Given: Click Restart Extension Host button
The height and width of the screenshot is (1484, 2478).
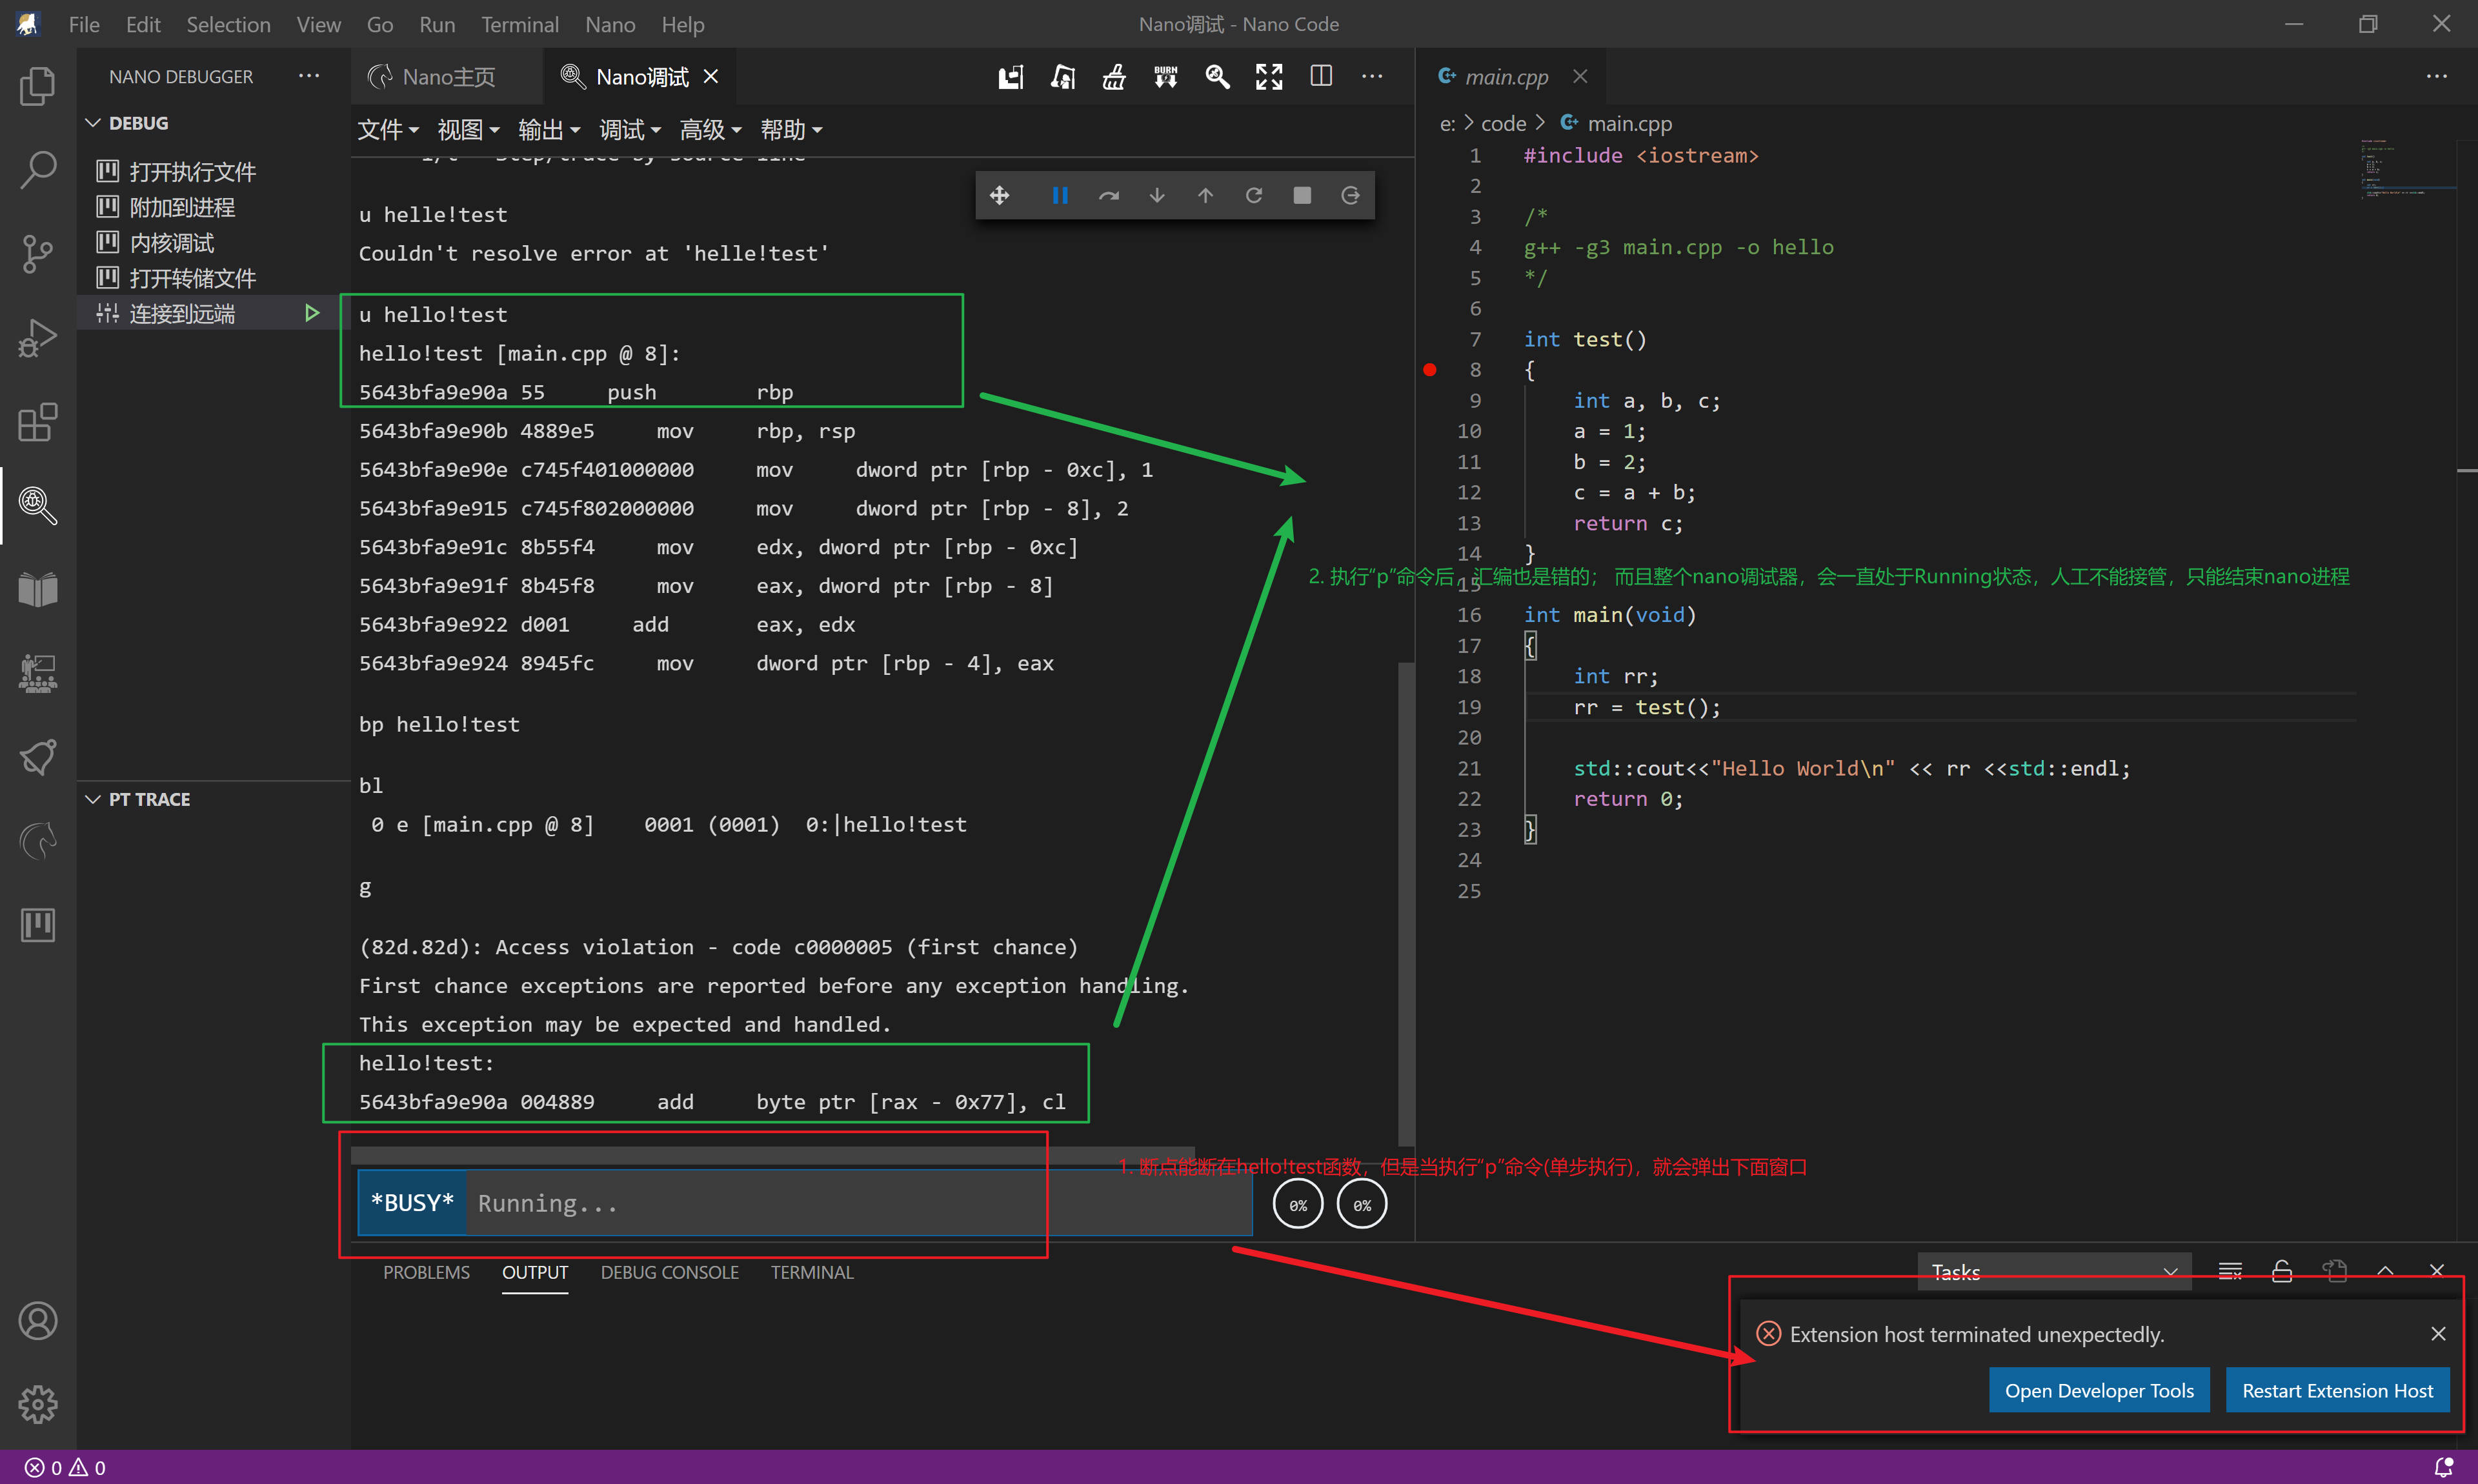Looking at the screenshot, I should coord(2337,1391).
